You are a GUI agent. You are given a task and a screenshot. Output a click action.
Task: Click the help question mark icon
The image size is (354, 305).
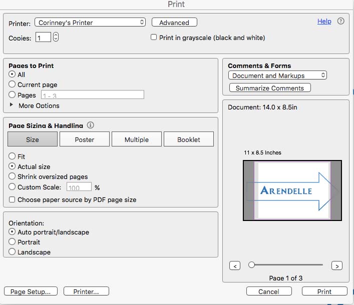341,21
